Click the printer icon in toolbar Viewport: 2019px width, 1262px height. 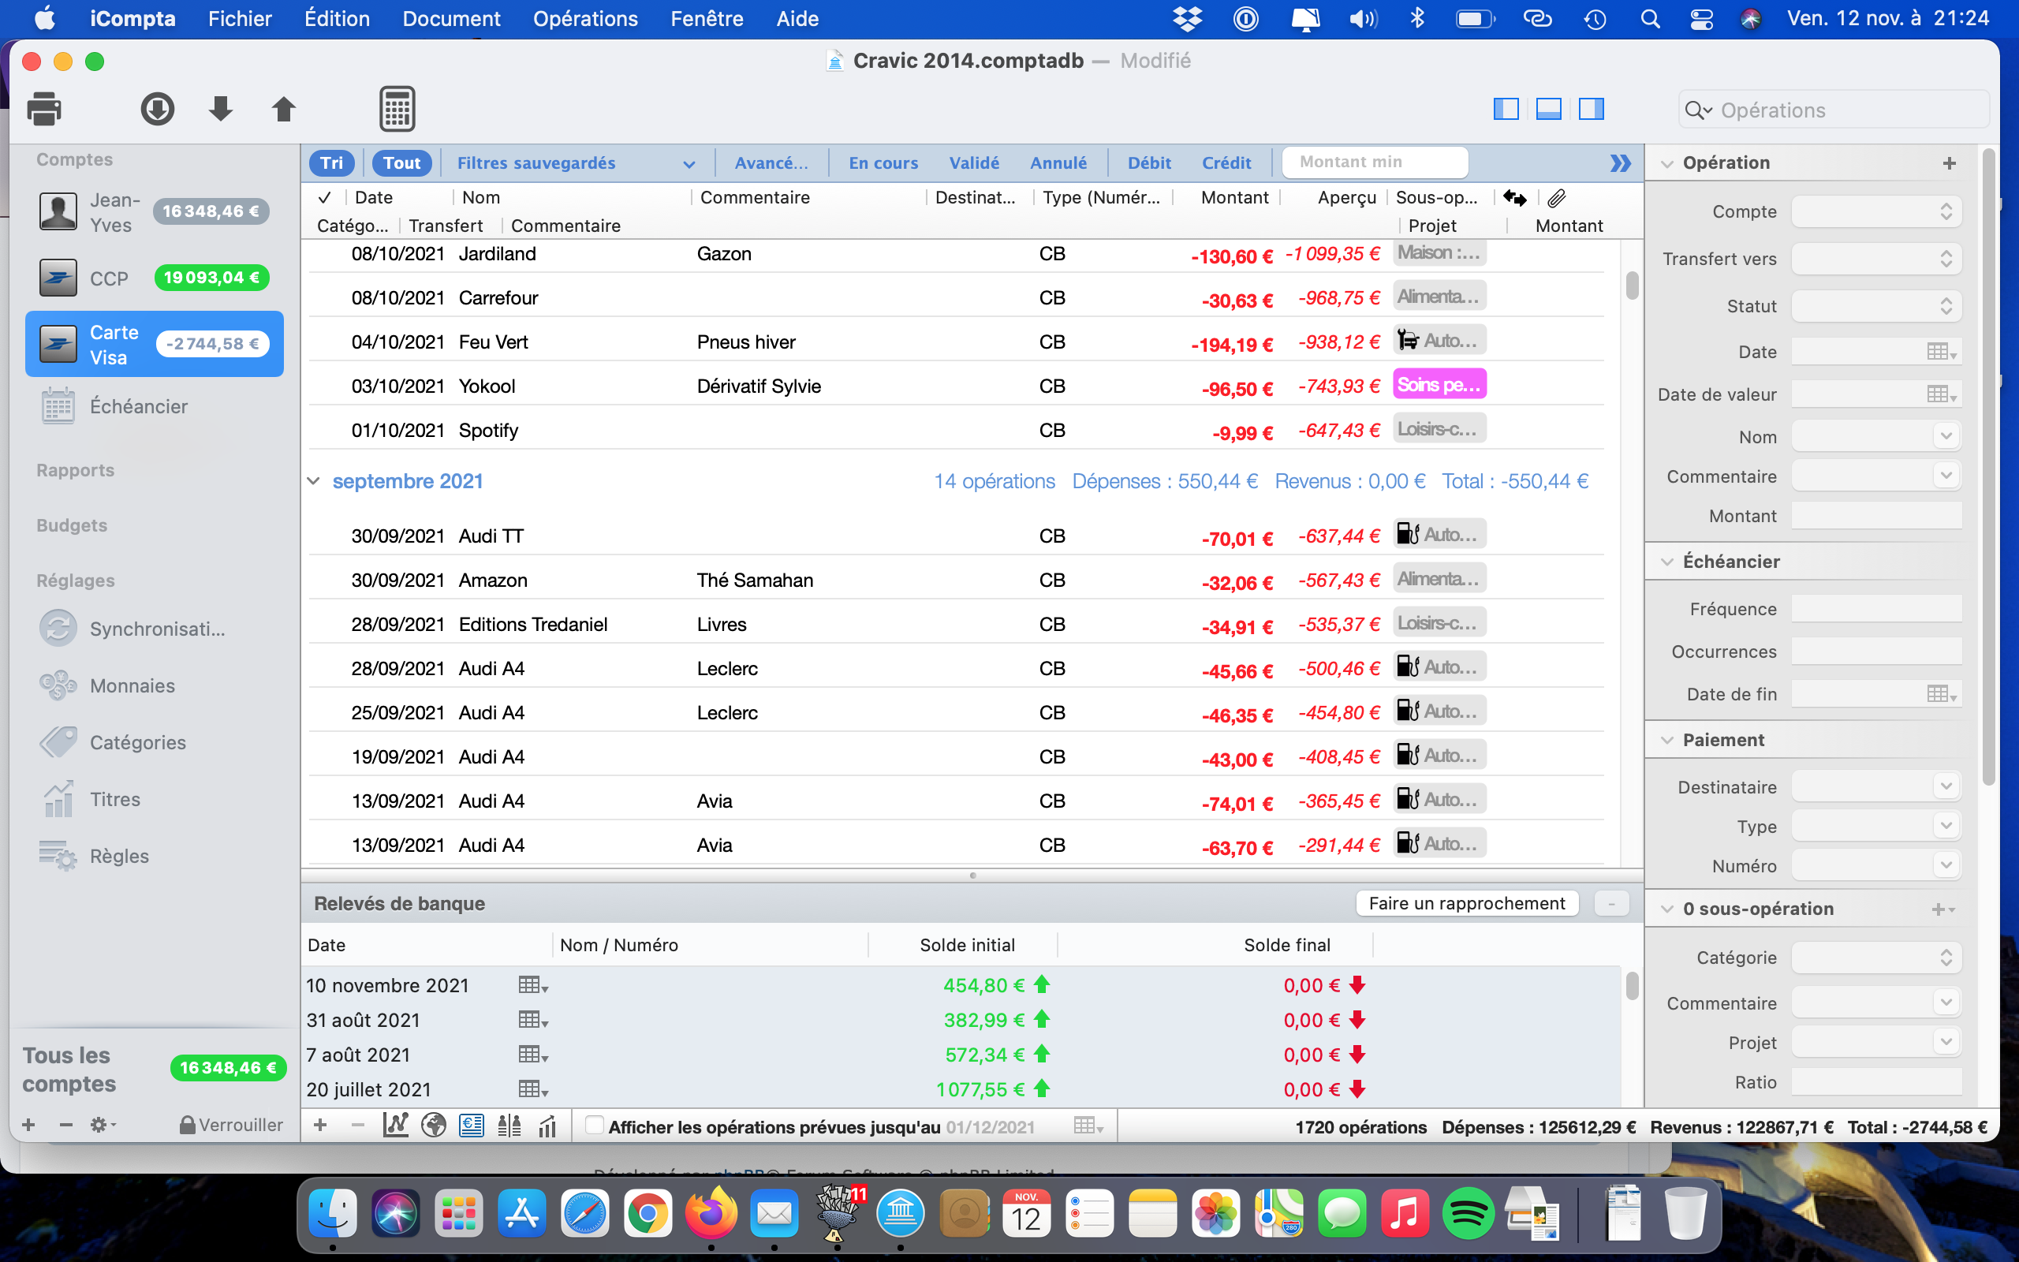click(x=44, y=110)
